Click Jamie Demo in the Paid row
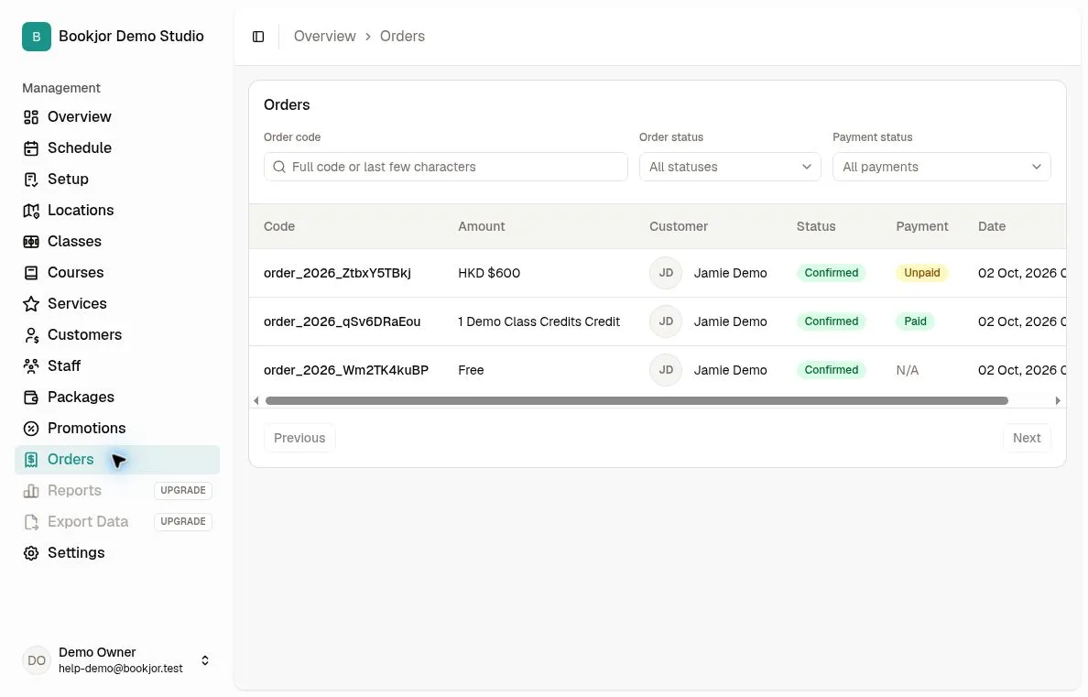The image size is (1088, 697). point(730,321)
